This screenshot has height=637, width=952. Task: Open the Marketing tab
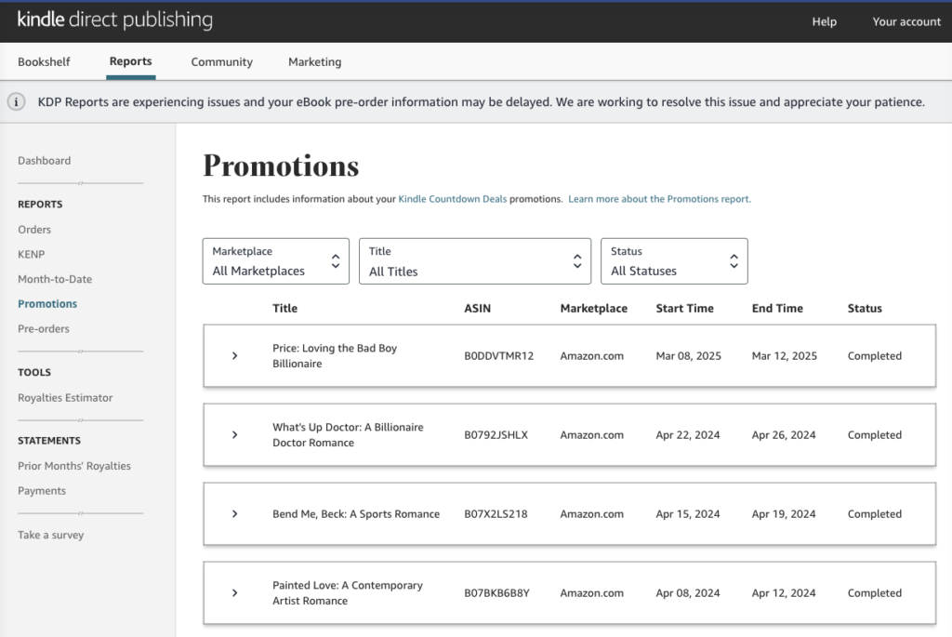(314, 62)
